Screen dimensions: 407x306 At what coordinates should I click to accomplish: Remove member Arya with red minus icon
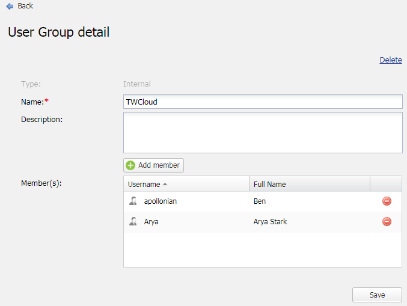pos(387,222)
